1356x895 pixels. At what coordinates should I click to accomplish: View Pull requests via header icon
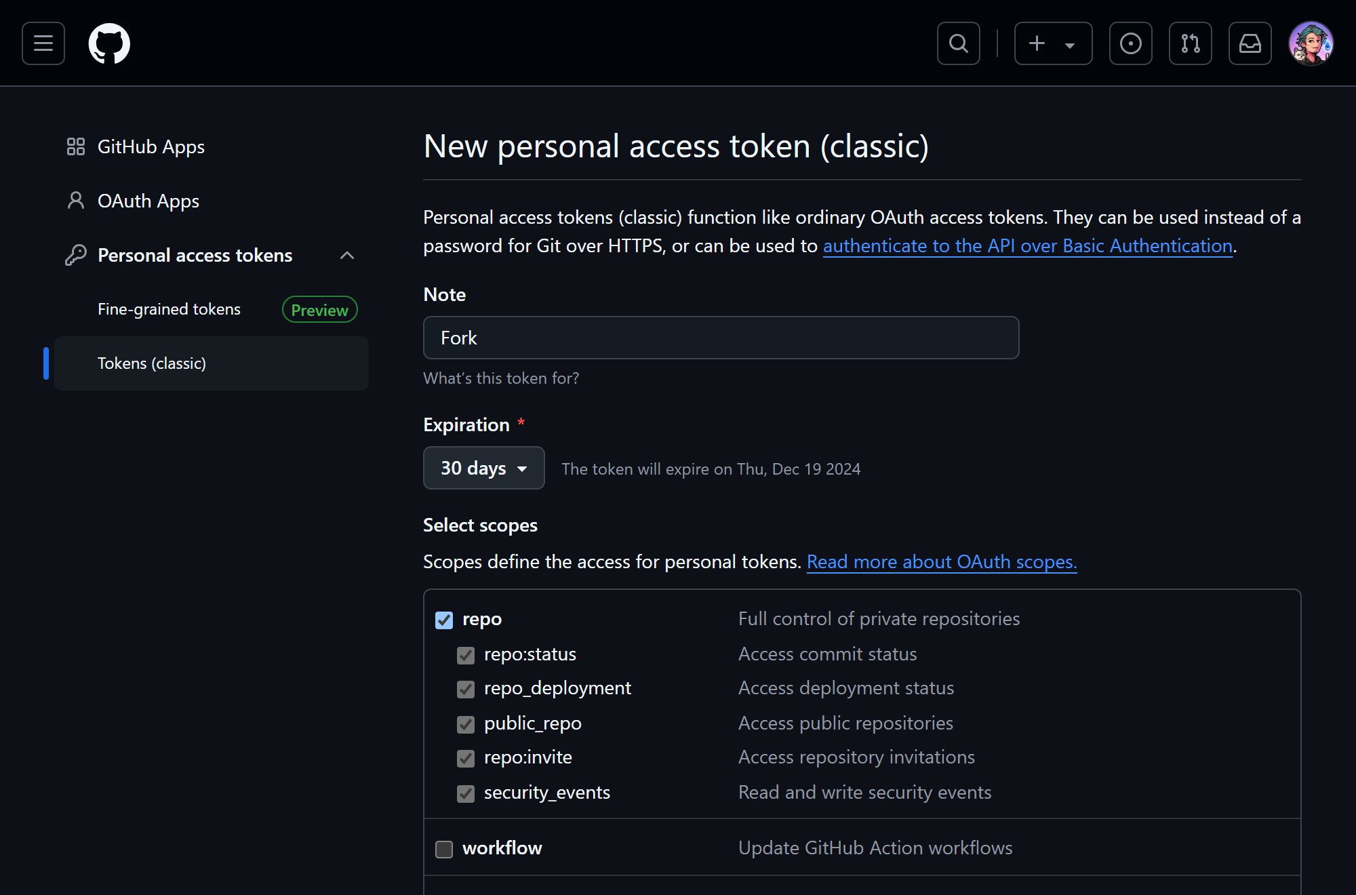click(1191, 43)
